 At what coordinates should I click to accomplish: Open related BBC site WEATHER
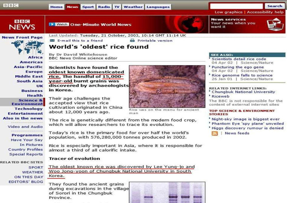pos(33,172)
